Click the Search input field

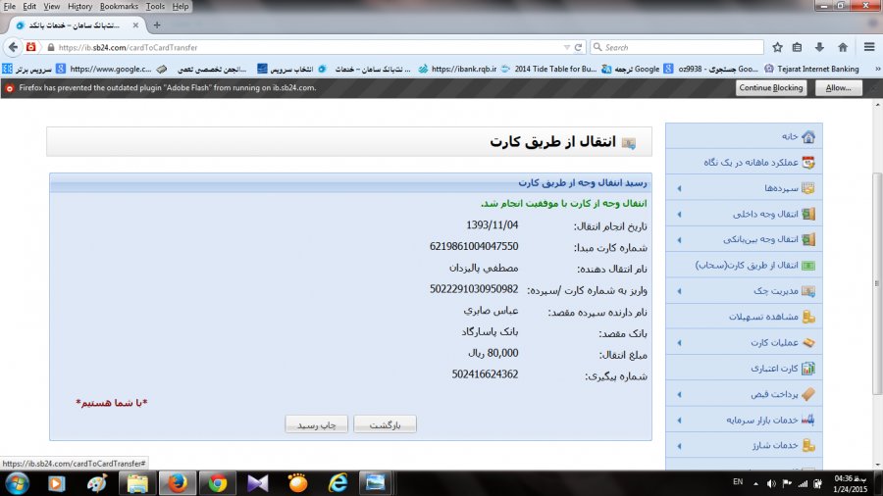[x=677, y=47]
